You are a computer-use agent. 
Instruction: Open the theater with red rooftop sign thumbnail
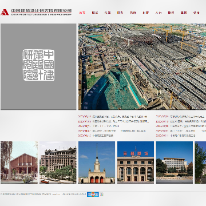pos(136,163)
